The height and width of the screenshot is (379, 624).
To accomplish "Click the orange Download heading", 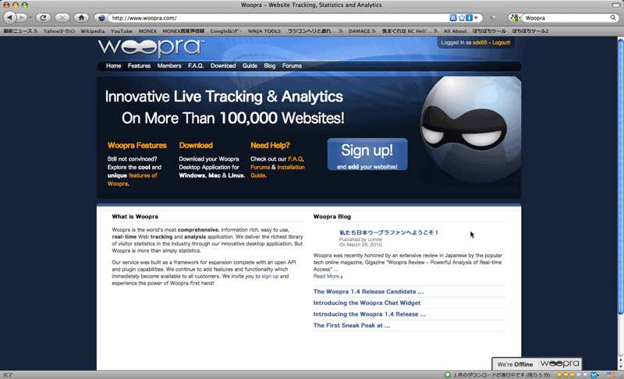I will pyautogui.click(x=196, y=146).
